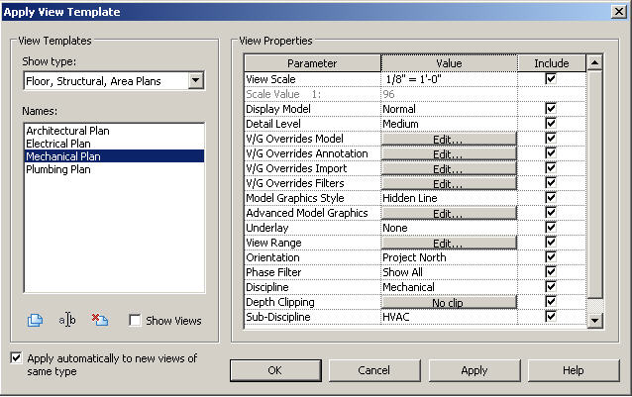Toggle Include checkbox for V/G Overrides Annotation

click(551, 153)
